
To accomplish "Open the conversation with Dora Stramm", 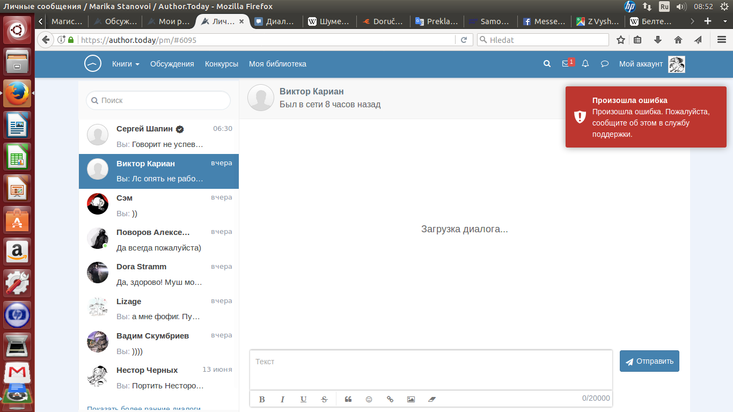I will pyautogui.click(x=159, y=274).
